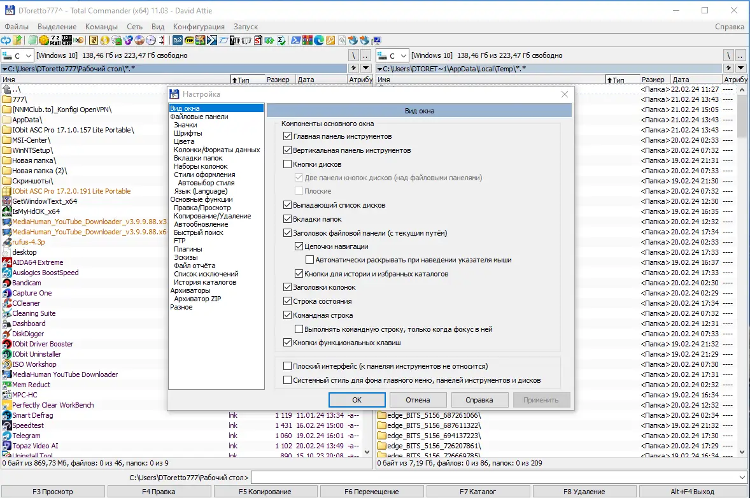This screenshot has width=750, height=498.
Task: Launch WinRAR from the toolbar icon
Action: pyautogui.click(x=308, y=40)
